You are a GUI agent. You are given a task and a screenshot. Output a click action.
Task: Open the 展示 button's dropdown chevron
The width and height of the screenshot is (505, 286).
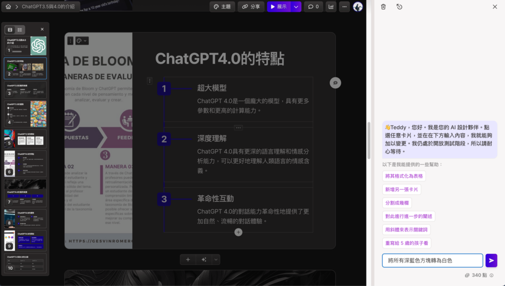click(296, 7)
